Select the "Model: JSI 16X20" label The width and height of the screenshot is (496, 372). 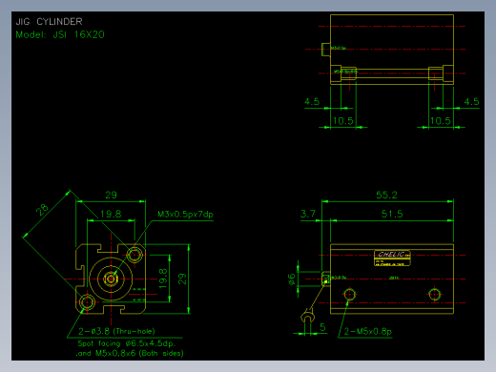[x=60, y=34]
